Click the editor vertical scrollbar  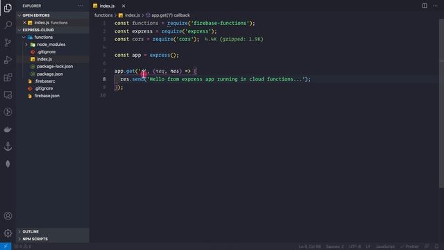[441, 103]
